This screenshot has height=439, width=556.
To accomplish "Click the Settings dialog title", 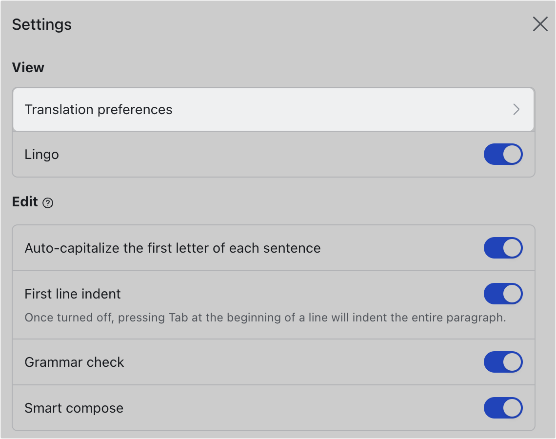I will 41,24.
